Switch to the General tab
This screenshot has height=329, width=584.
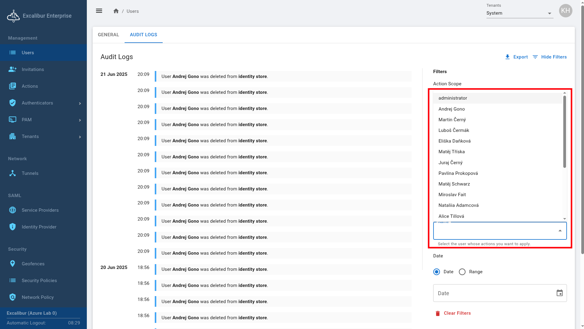(x=108, y=35)
